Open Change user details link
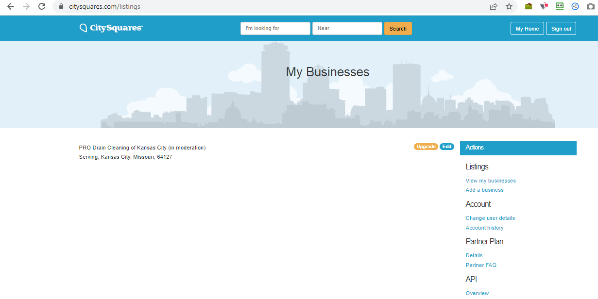This screenshot has height=299, width=598. click(490, 218)
